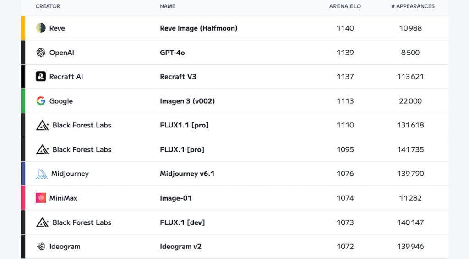Sort by the ARENA ELO column header
Screen dimensions: 469x259
coord(345,6)
